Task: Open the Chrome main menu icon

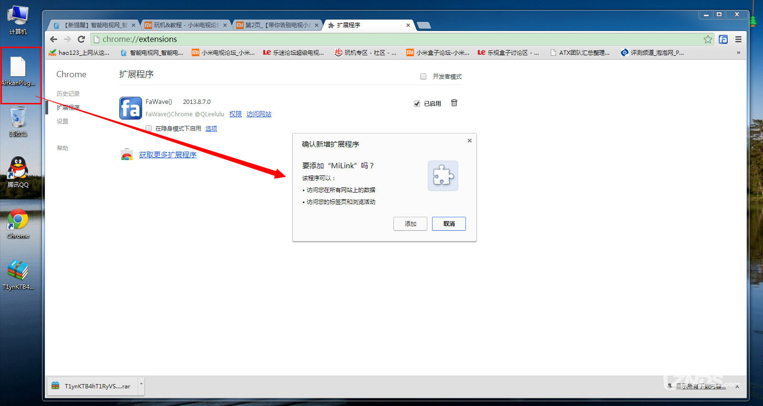Action: point(738,39)
